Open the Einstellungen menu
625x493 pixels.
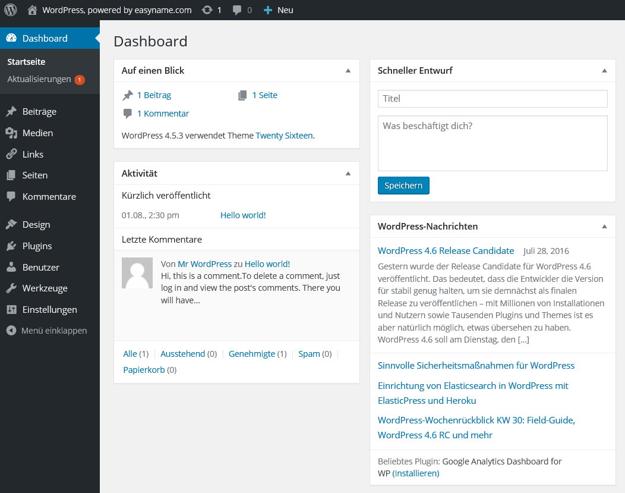[x=50, y=310]
